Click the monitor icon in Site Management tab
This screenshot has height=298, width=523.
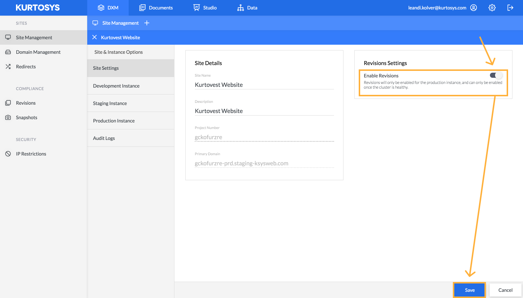tap(96, 23)
